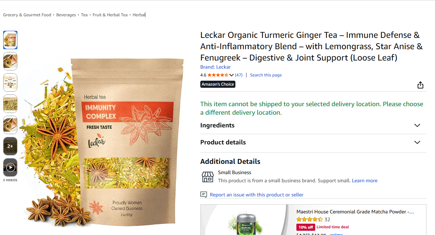
Task: Select the third product thumbnail with ingredients
Action: point(10,82)
